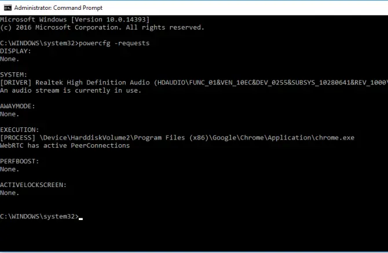Click the 'Administrator: Command Prompt' title text
388x253 pixels.
(x=58, y=8)
